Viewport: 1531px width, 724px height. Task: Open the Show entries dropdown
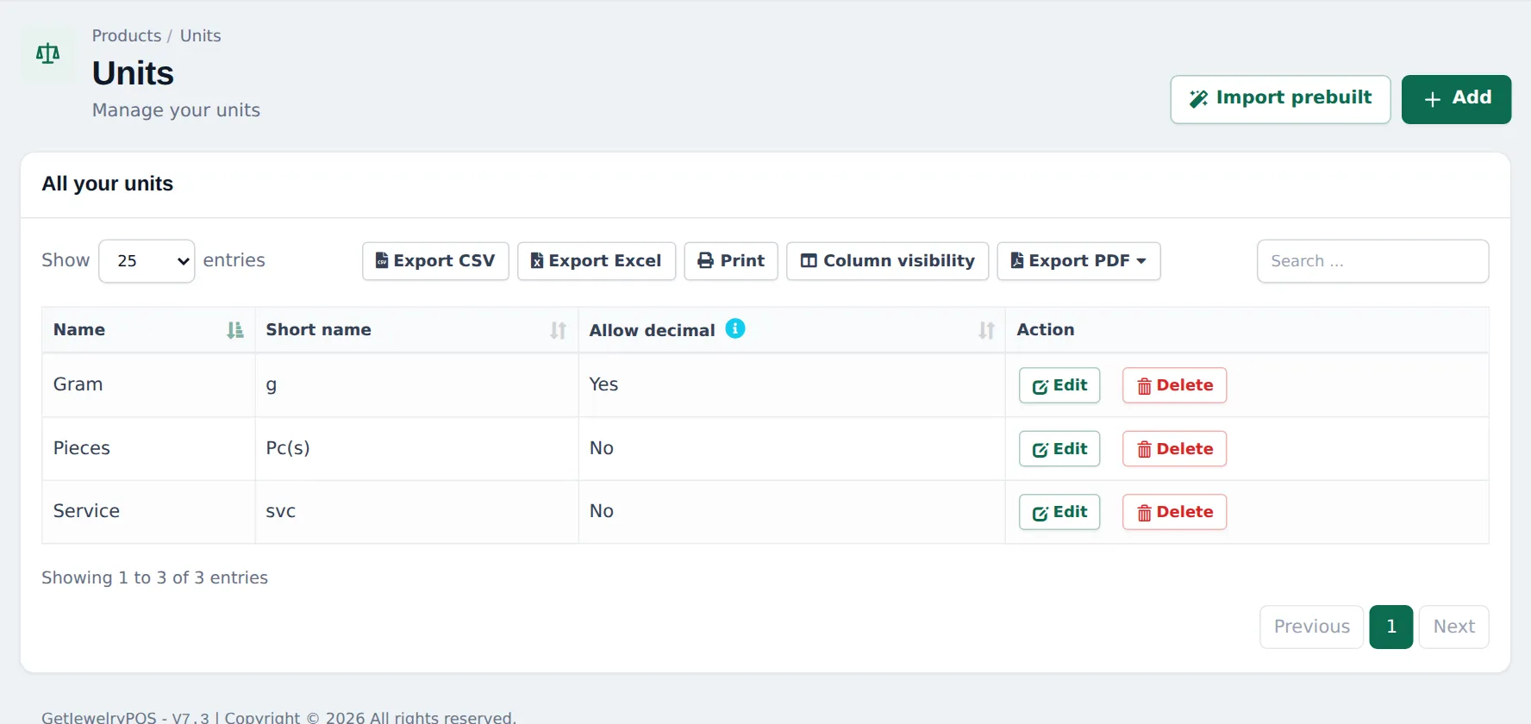coord(147,261)
